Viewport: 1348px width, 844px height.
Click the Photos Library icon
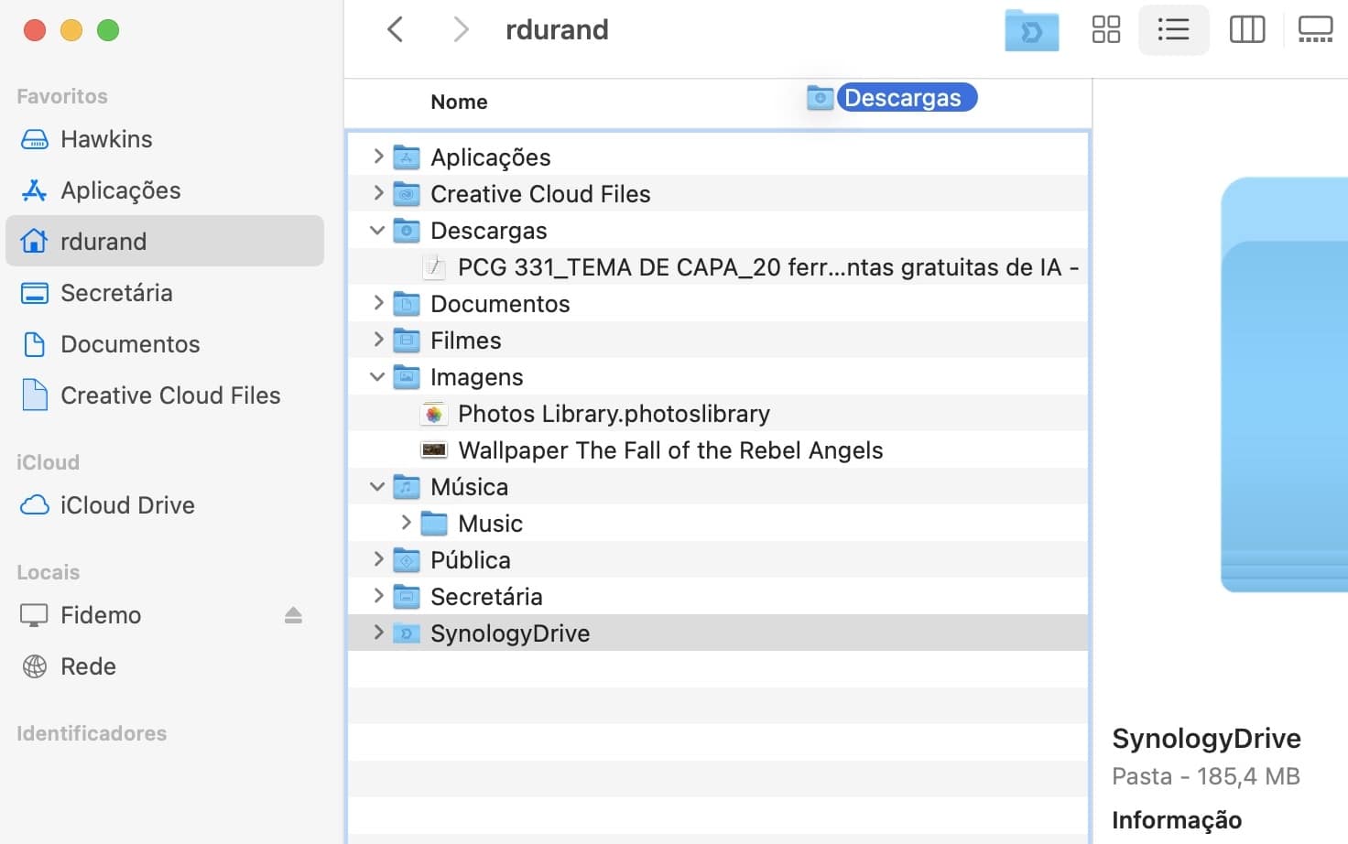pyautogui.click(x=434, y=414)
